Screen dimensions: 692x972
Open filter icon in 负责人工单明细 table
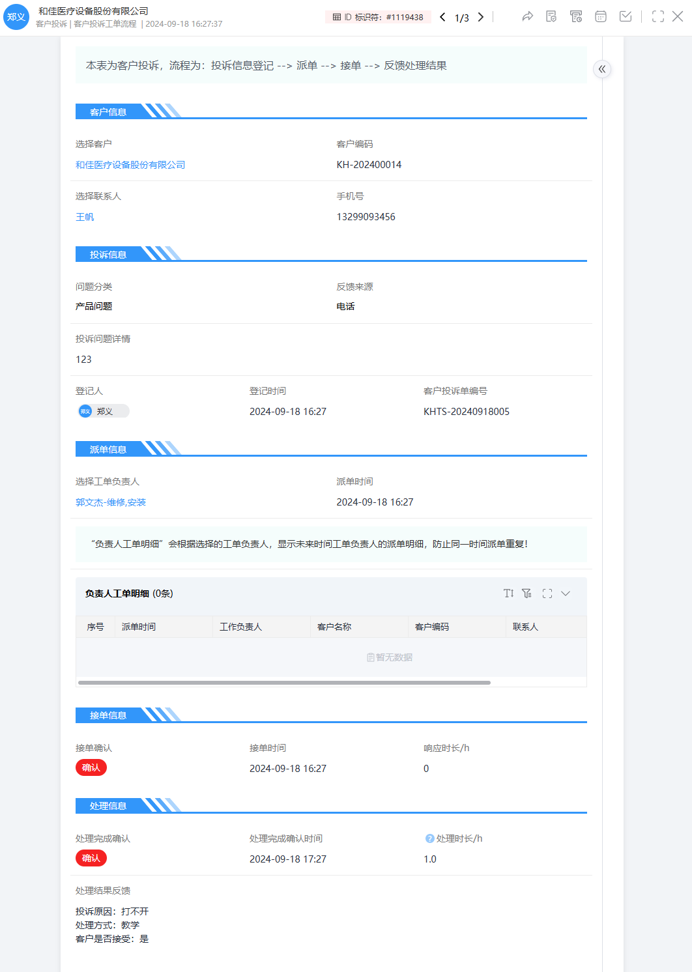pos(527,593)
